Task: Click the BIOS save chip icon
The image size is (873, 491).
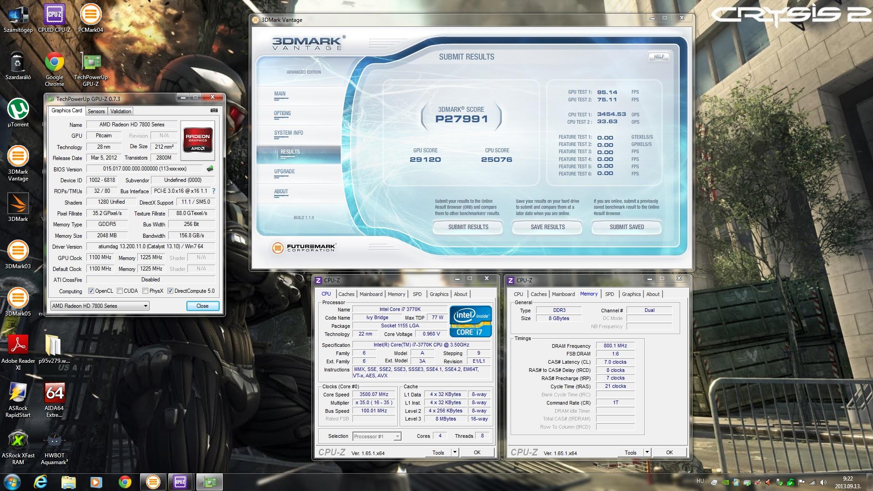Action: [x=210, y=169]
